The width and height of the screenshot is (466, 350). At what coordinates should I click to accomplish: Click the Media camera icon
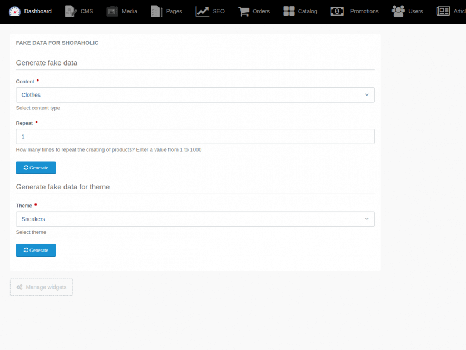(x=112, y=11)
